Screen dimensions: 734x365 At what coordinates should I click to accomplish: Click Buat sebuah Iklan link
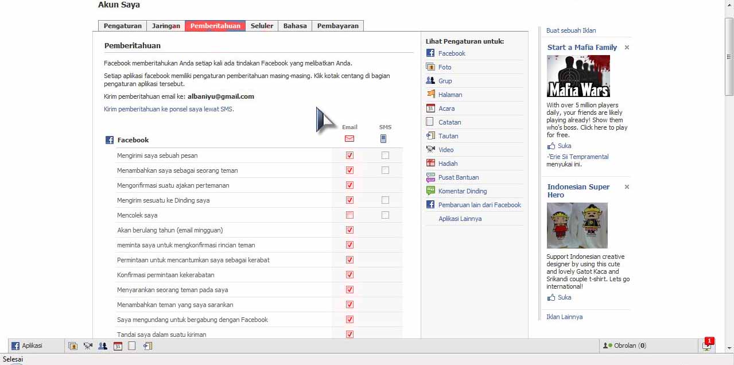(x=571, y=30)
